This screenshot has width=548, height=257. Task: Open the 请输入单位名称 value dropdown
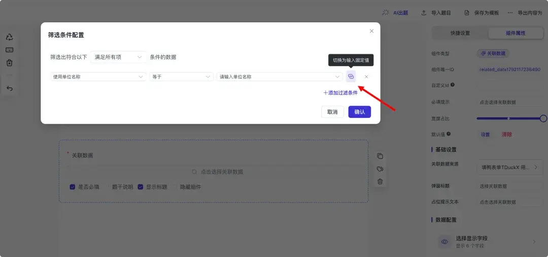[x=280, y=77]
